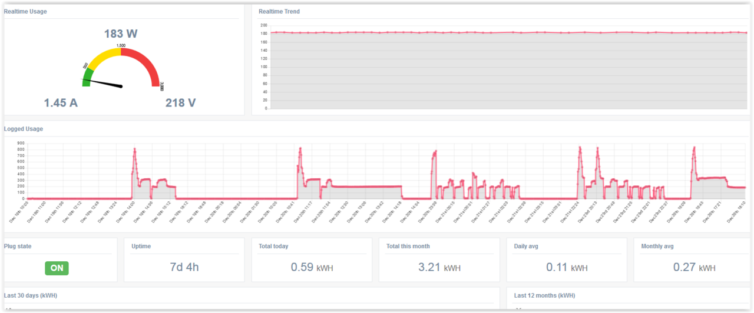Select the 218 V voltage reading

180,103
